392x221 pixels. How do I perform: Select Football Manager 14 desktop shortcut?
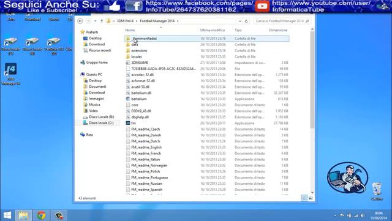click(11, 74)
